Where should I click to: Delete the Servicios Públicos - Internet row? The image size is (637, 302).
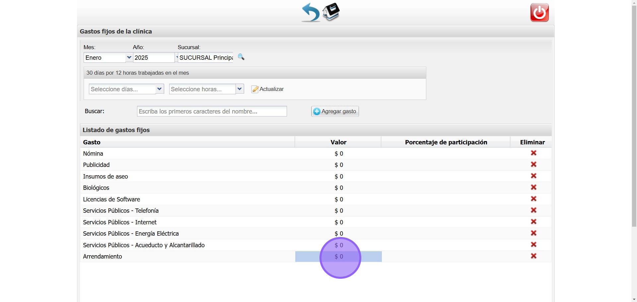(x=533, y=222)
